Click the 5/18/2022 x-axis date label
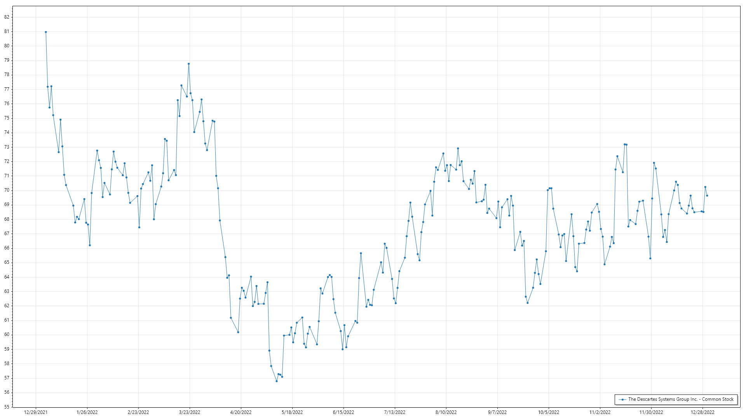The width and height of the screenshot is (746, 419). click(x=292, y=412)
